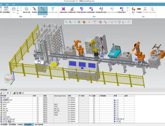This screenshot has width=165, height=126.
Task: Switch to the 序列编辑器 bottom tab
Action: coord(4,125)
